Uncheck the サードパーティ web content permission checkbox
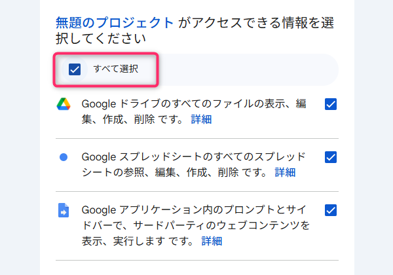Image resolution: width=393 pixels, height=275 pixels. [331, 210]
